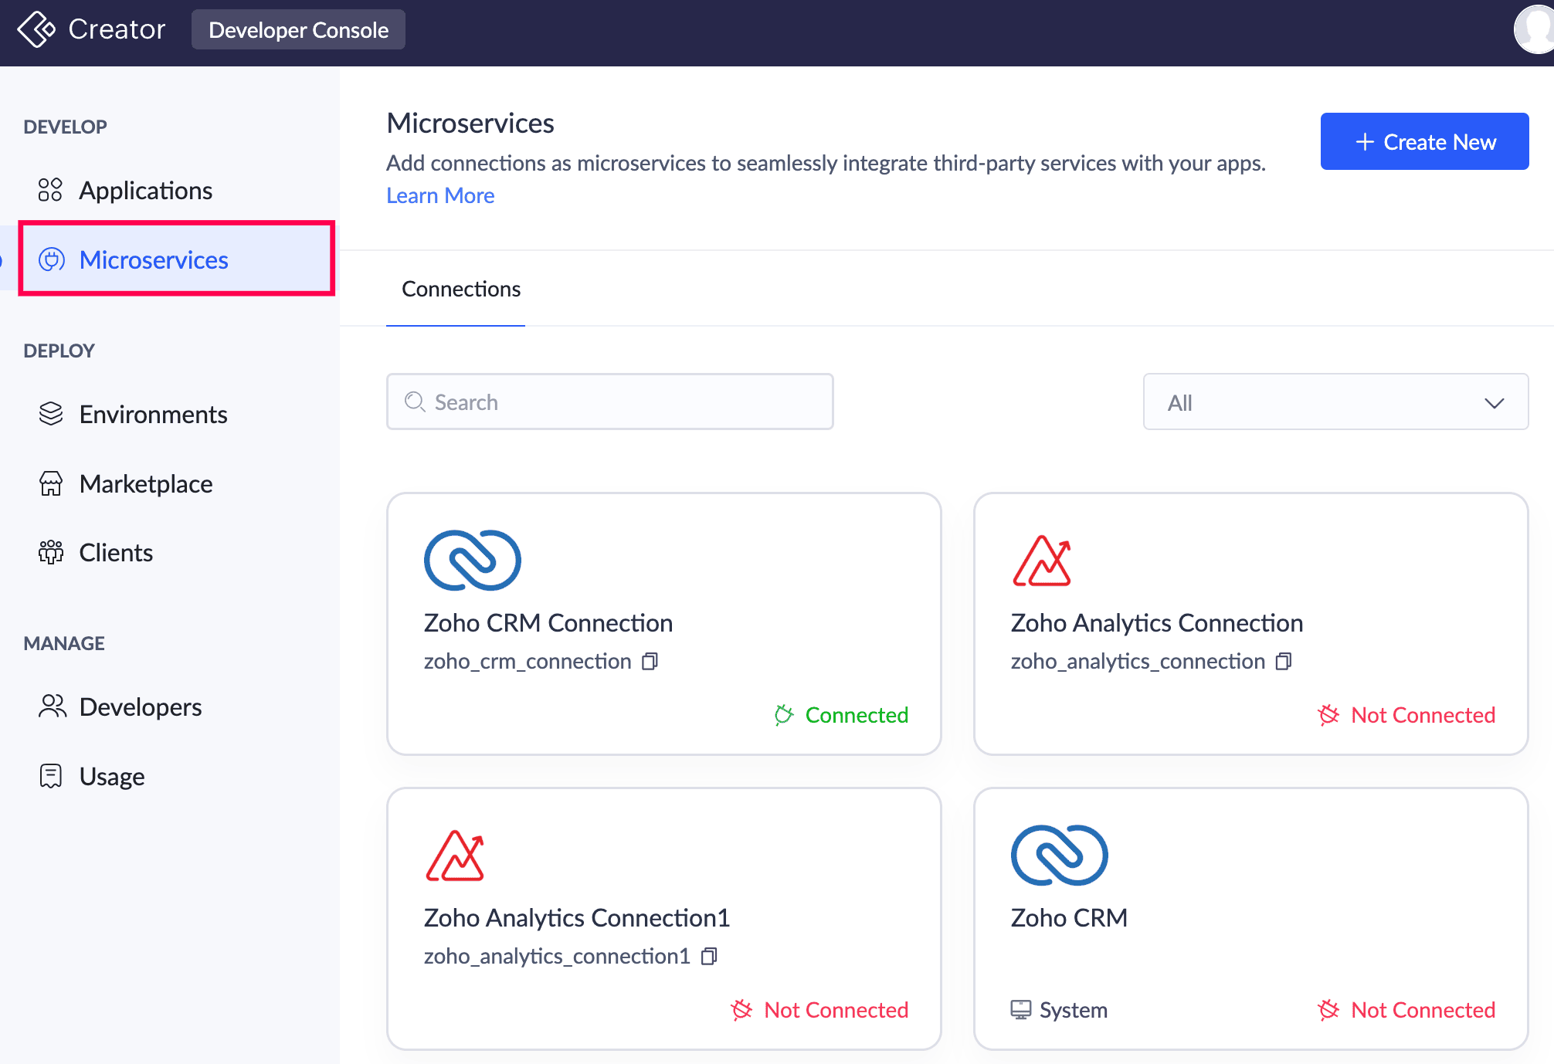Viewport: 1554px width, 1064px height.
Task: Open Environments in sidebar
Action: click(x=153, y=415)
